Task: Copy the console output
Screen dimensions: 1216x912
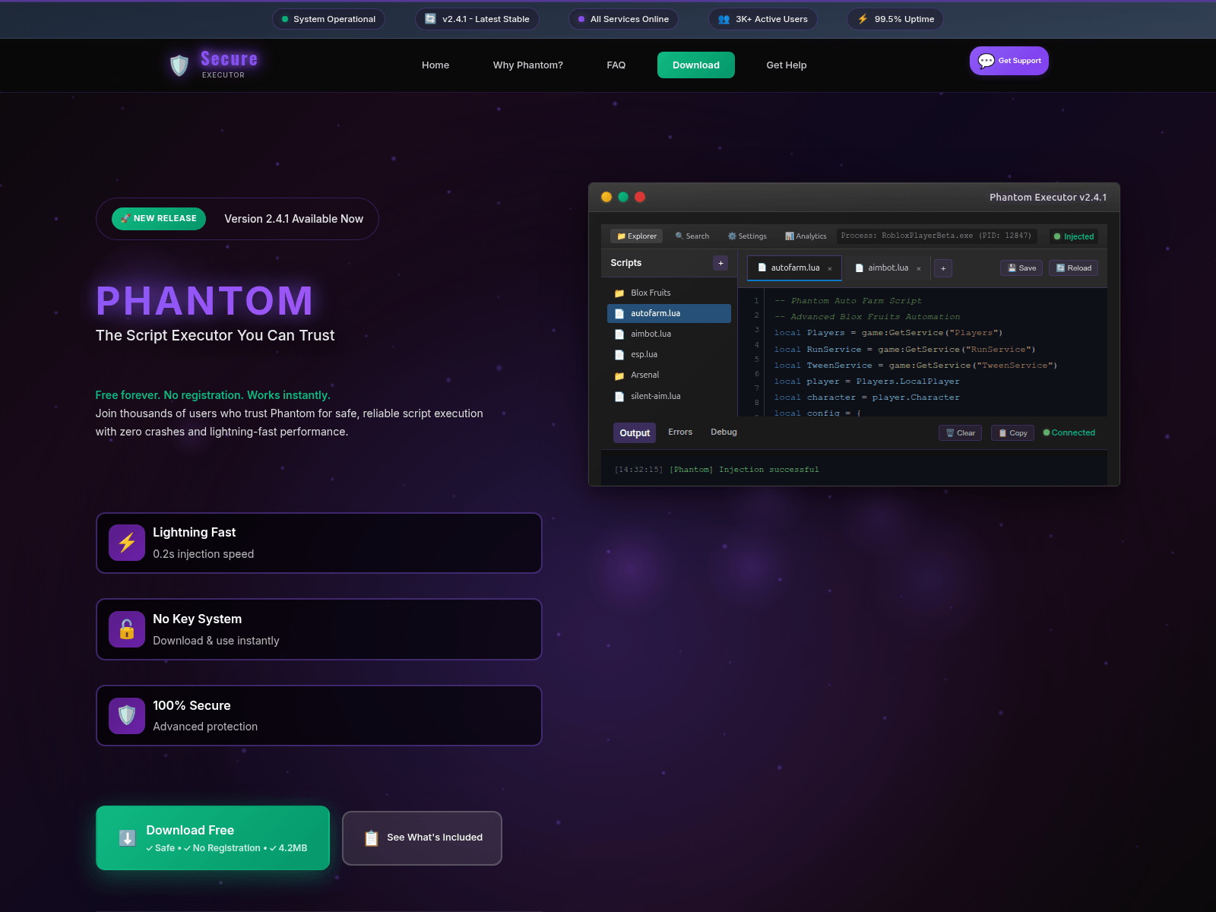Action: (x=1012, y=433)
